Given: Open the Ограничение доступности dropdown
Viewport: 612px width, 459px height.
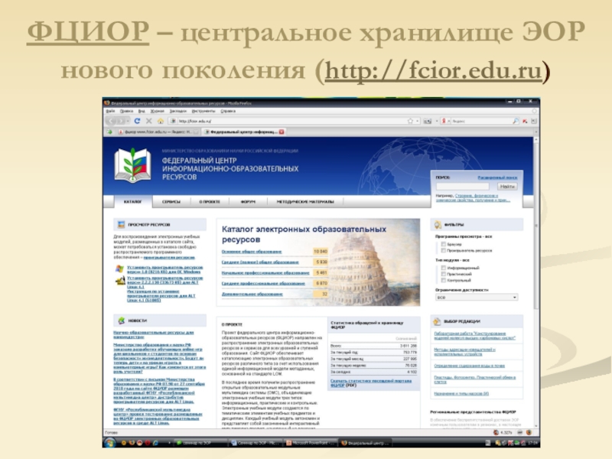Looking at the screenshot, I should pos(477,298).
